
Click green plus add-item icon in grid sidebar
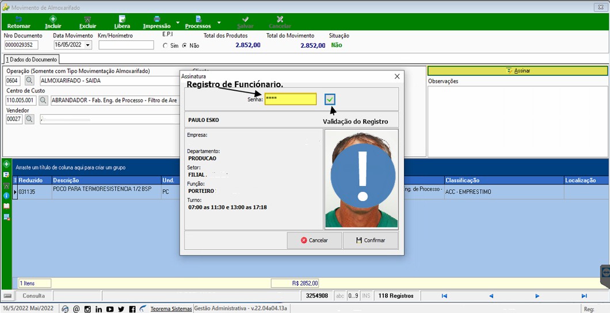click(6, 164)
